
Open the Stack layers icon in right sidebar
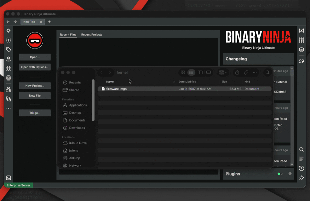(301, 49)
